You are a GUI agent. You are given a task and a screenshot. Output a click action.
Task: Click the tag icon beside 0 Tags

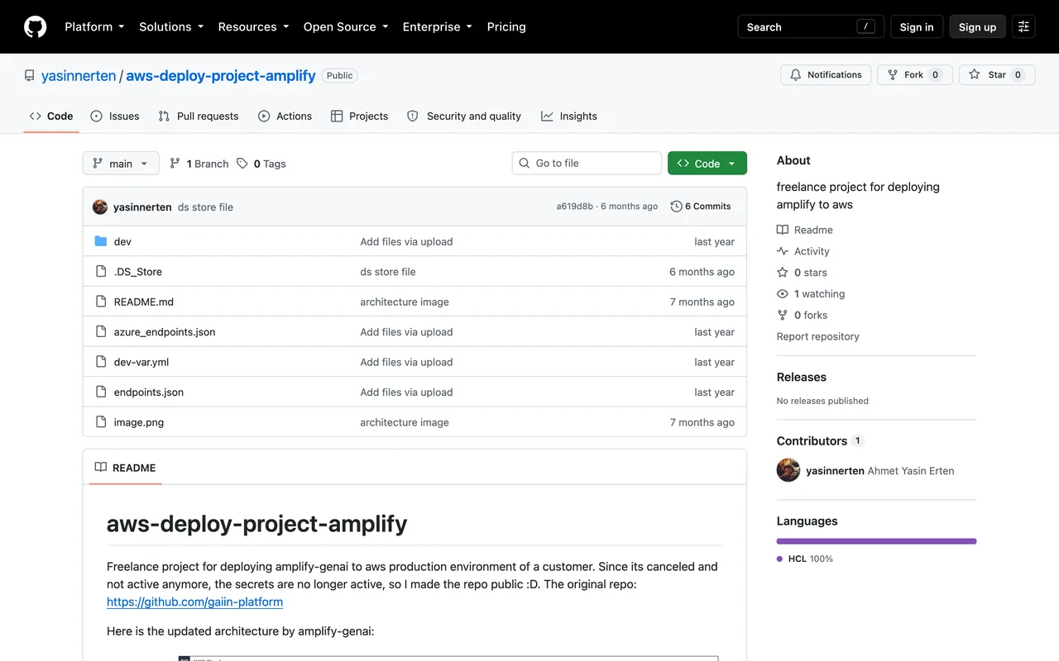coord(242,164)
